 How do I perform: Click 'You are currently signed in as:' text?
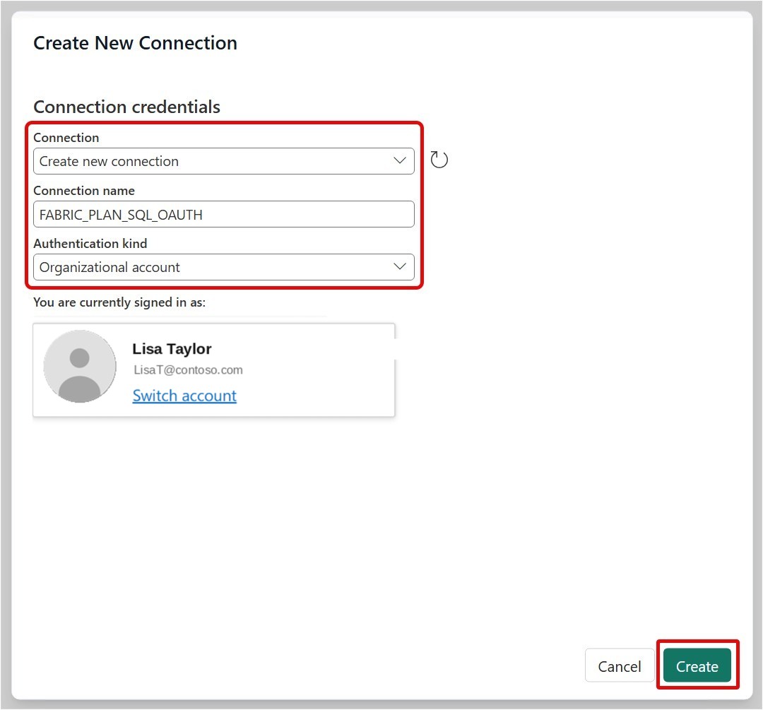click(119, 302)
